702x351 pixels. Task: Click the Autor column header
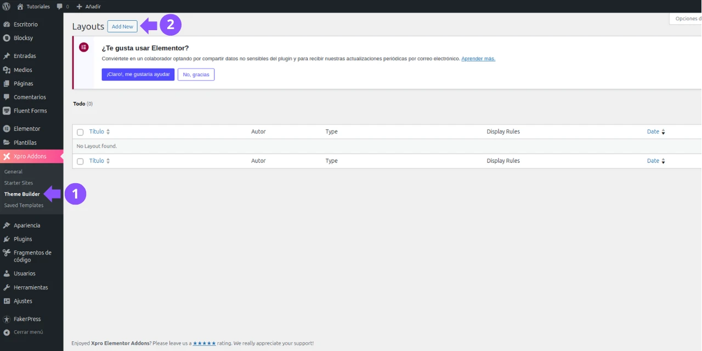click(x=258, y=132)
